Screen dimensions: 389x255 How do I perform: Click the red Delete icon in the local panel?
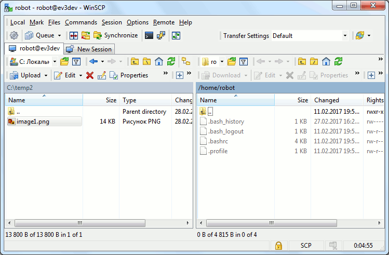90,75
